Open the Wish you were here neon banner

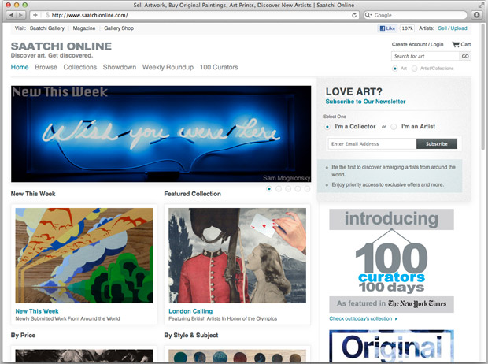point(161,134)
